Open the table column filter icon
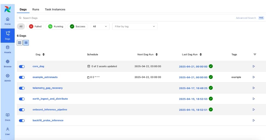 255,54
